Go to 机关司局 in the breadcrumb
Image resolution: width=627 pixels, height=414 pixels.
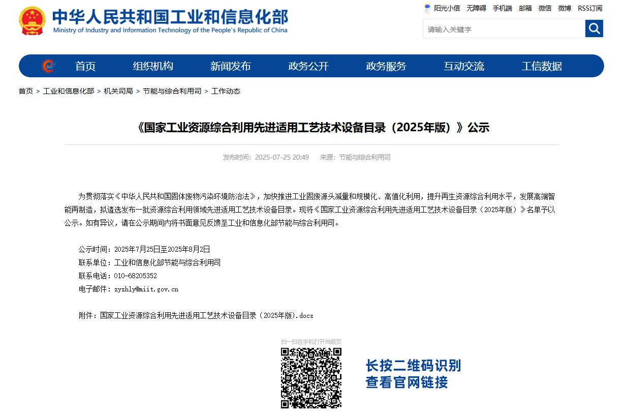118,91
